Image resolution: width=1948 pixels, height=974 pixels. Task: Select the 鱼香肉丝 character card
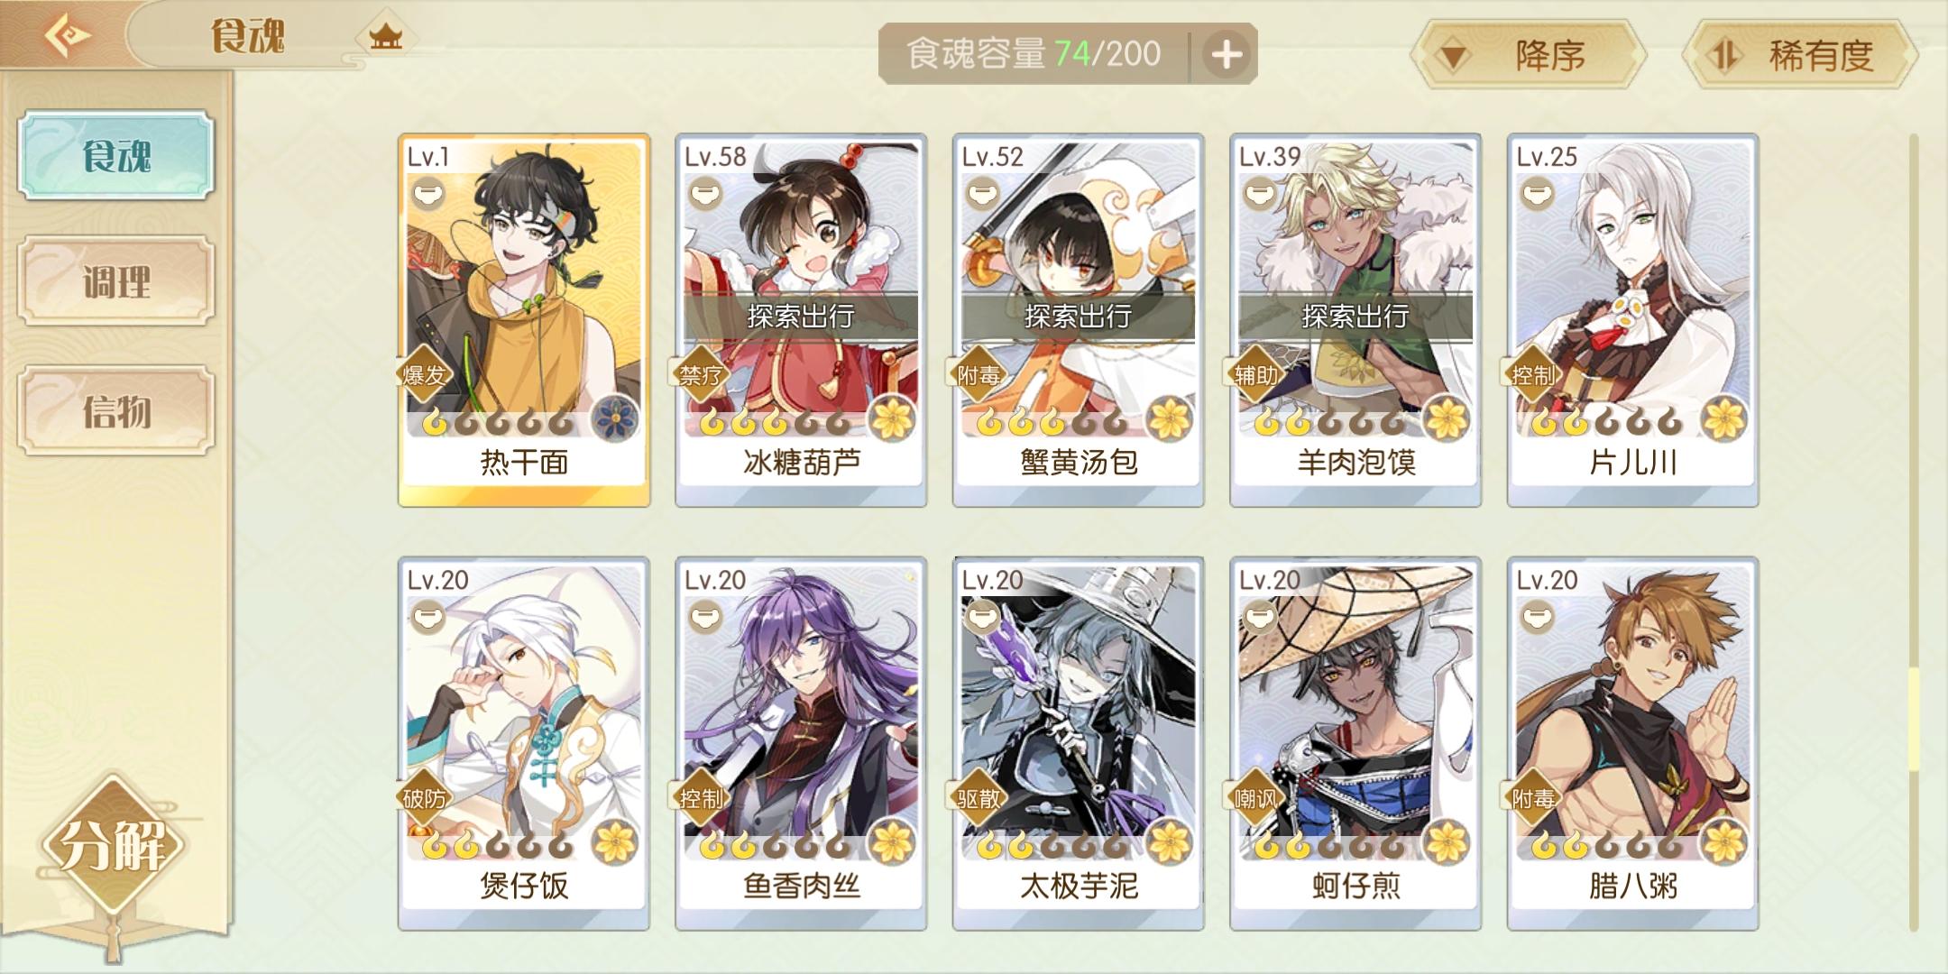(801, 743)
